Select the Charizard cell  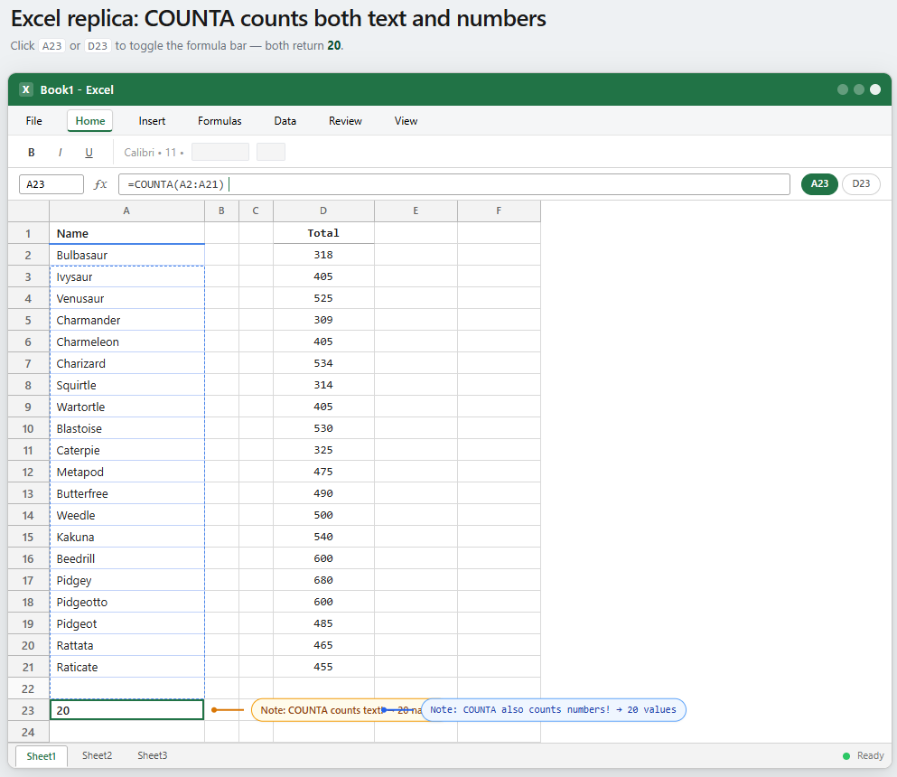[x=126, y=364]
